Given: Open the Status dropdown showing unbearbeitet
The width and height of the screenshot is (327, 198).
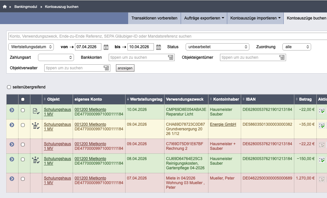Looking at the screenshot, I should coord(218,47).
